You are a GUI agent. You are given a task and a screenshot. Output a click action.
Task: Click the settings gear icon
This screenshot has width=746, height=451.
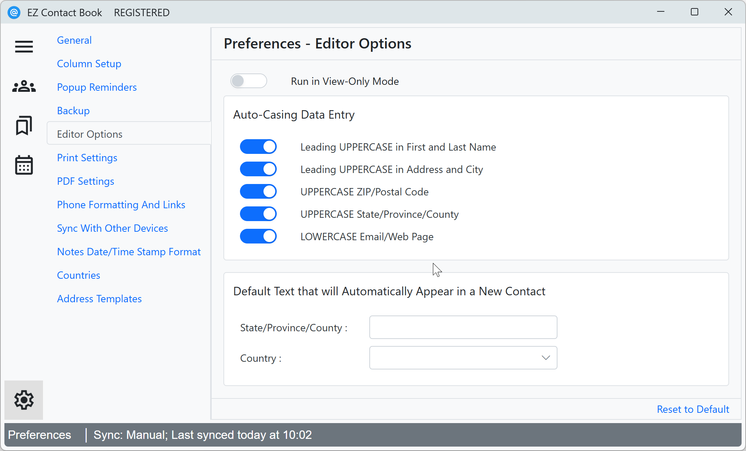[24, 400]
